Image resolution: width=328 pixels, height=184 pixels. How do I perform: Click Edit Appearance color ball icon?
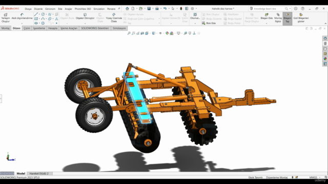[x=167, y=33]
